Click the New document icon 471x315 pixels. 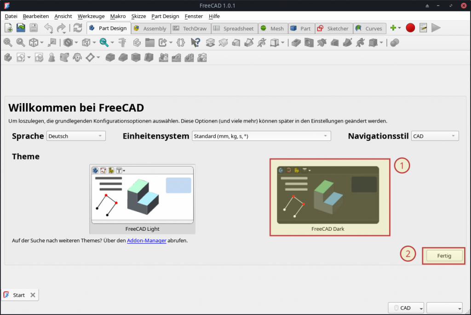click(x=8, y=28)
